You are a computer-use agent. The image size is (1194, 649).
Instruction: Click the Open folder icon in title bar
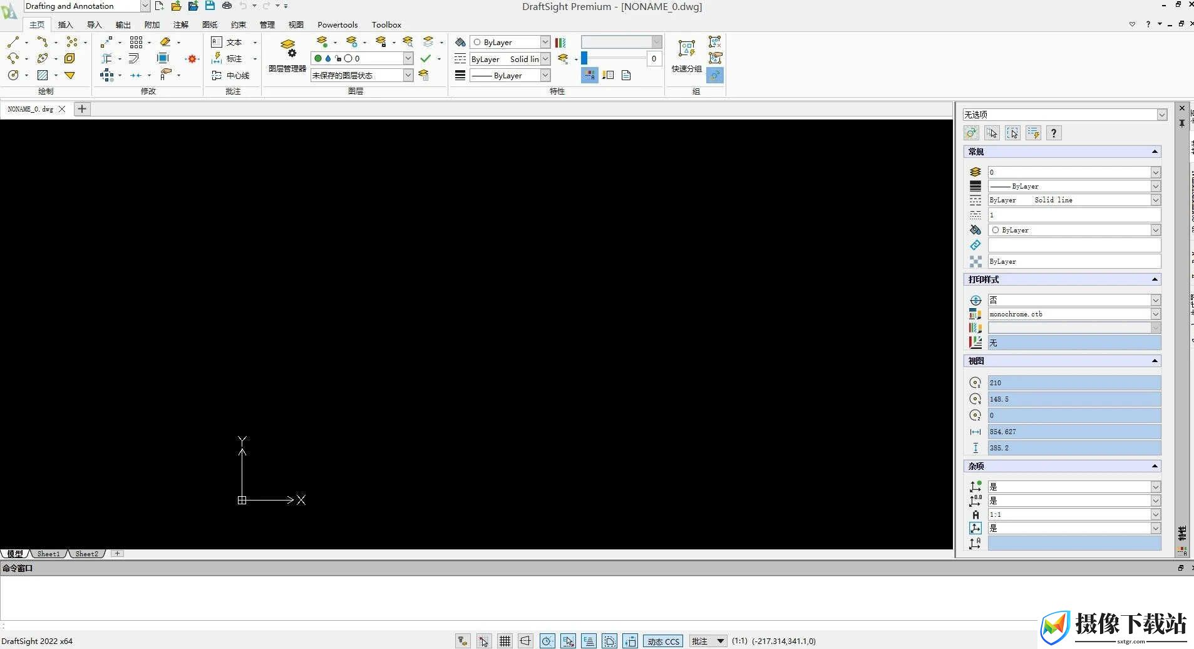coord(176,6)
